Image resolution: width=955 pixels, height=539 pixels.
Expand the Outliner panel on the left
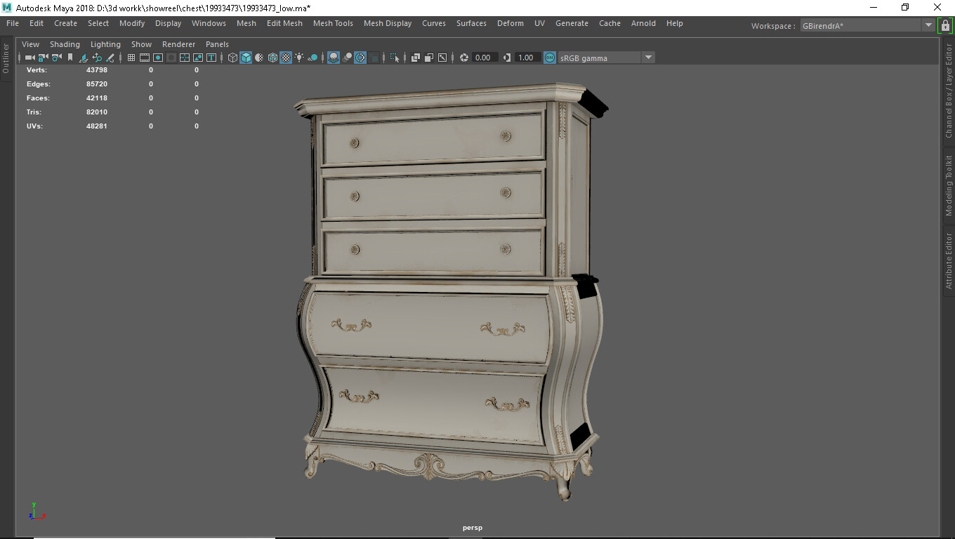[x=6, y=56]
